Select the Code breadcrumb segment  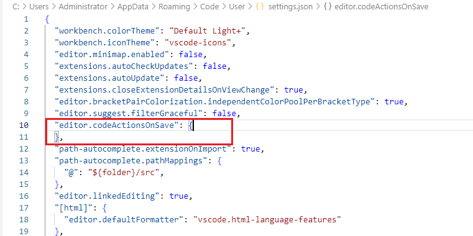click(209, 7)
